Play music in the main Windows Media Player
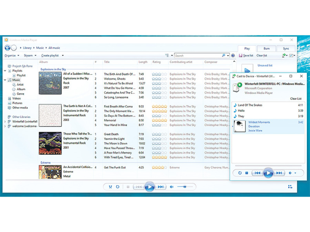310x232 pixels. pyautogui.click(x=149, y=187)
